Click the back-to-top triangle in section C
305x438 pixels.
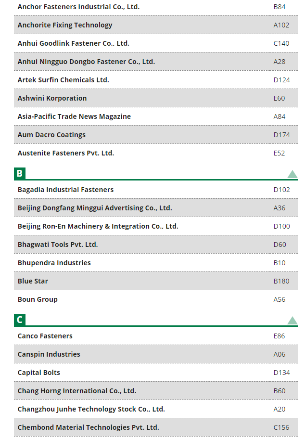[292, 321]
